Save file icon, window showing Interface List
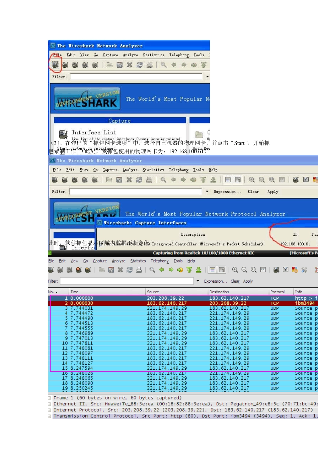This screenshot has width=318, height=450. (120, 65)
